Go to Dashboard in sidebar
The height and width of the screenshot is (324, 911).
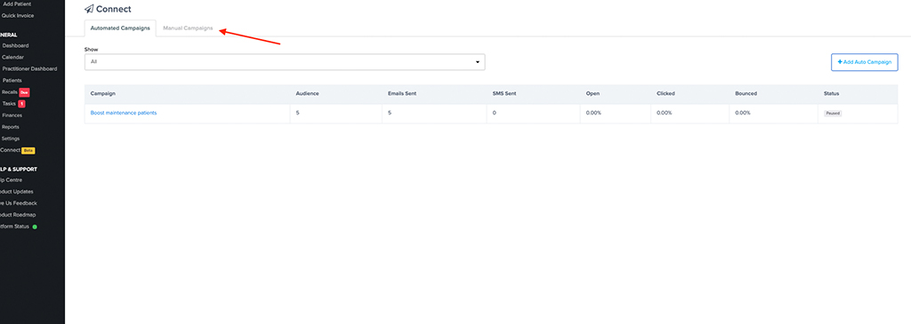click(x=15, y=45)
